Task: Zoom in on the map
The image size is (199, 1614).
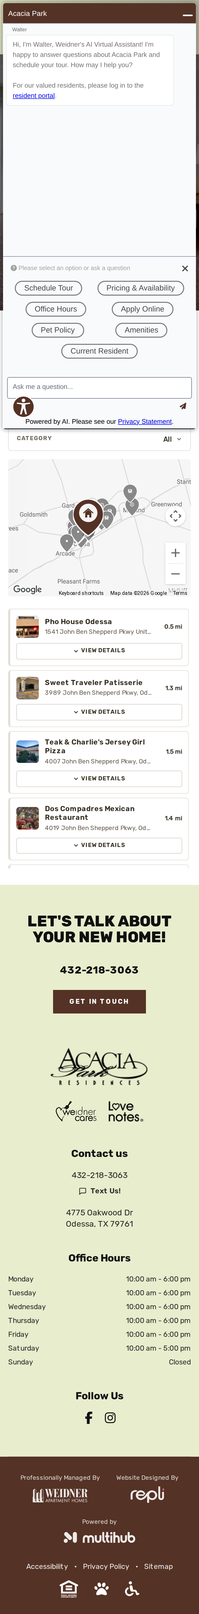Action: [x=175, y=553]
